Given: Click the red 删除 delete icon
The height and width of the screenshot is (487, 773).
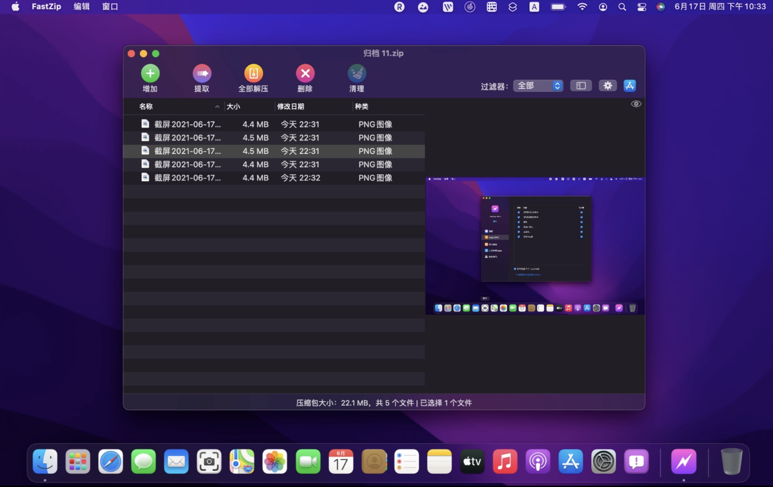Looking at the screenshot, I should 305,73.
